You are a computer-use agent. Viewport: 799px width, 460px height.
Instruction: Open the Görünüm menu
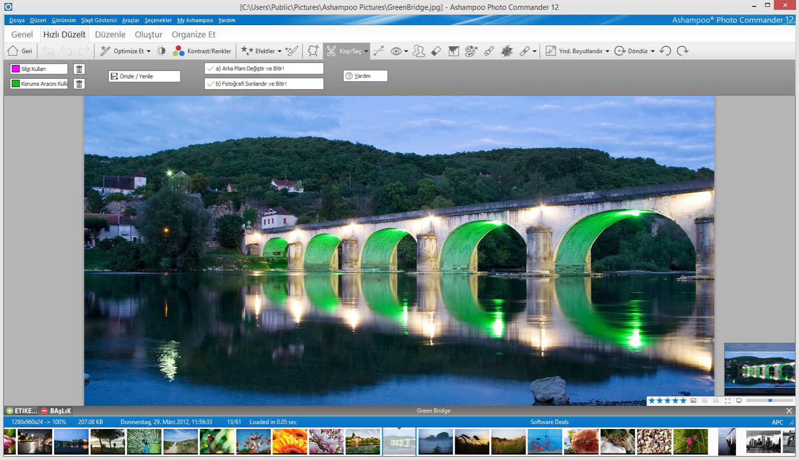pos(64,20)
